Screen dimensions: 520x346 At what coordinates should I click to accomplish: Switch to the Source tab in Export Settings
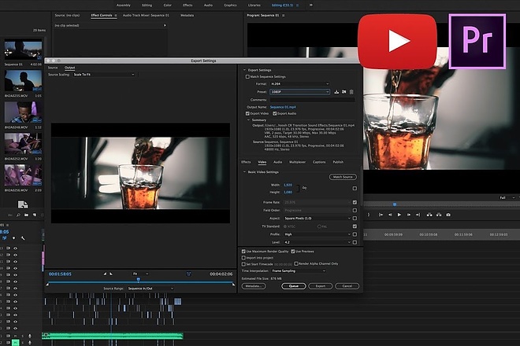coord(53,68)
